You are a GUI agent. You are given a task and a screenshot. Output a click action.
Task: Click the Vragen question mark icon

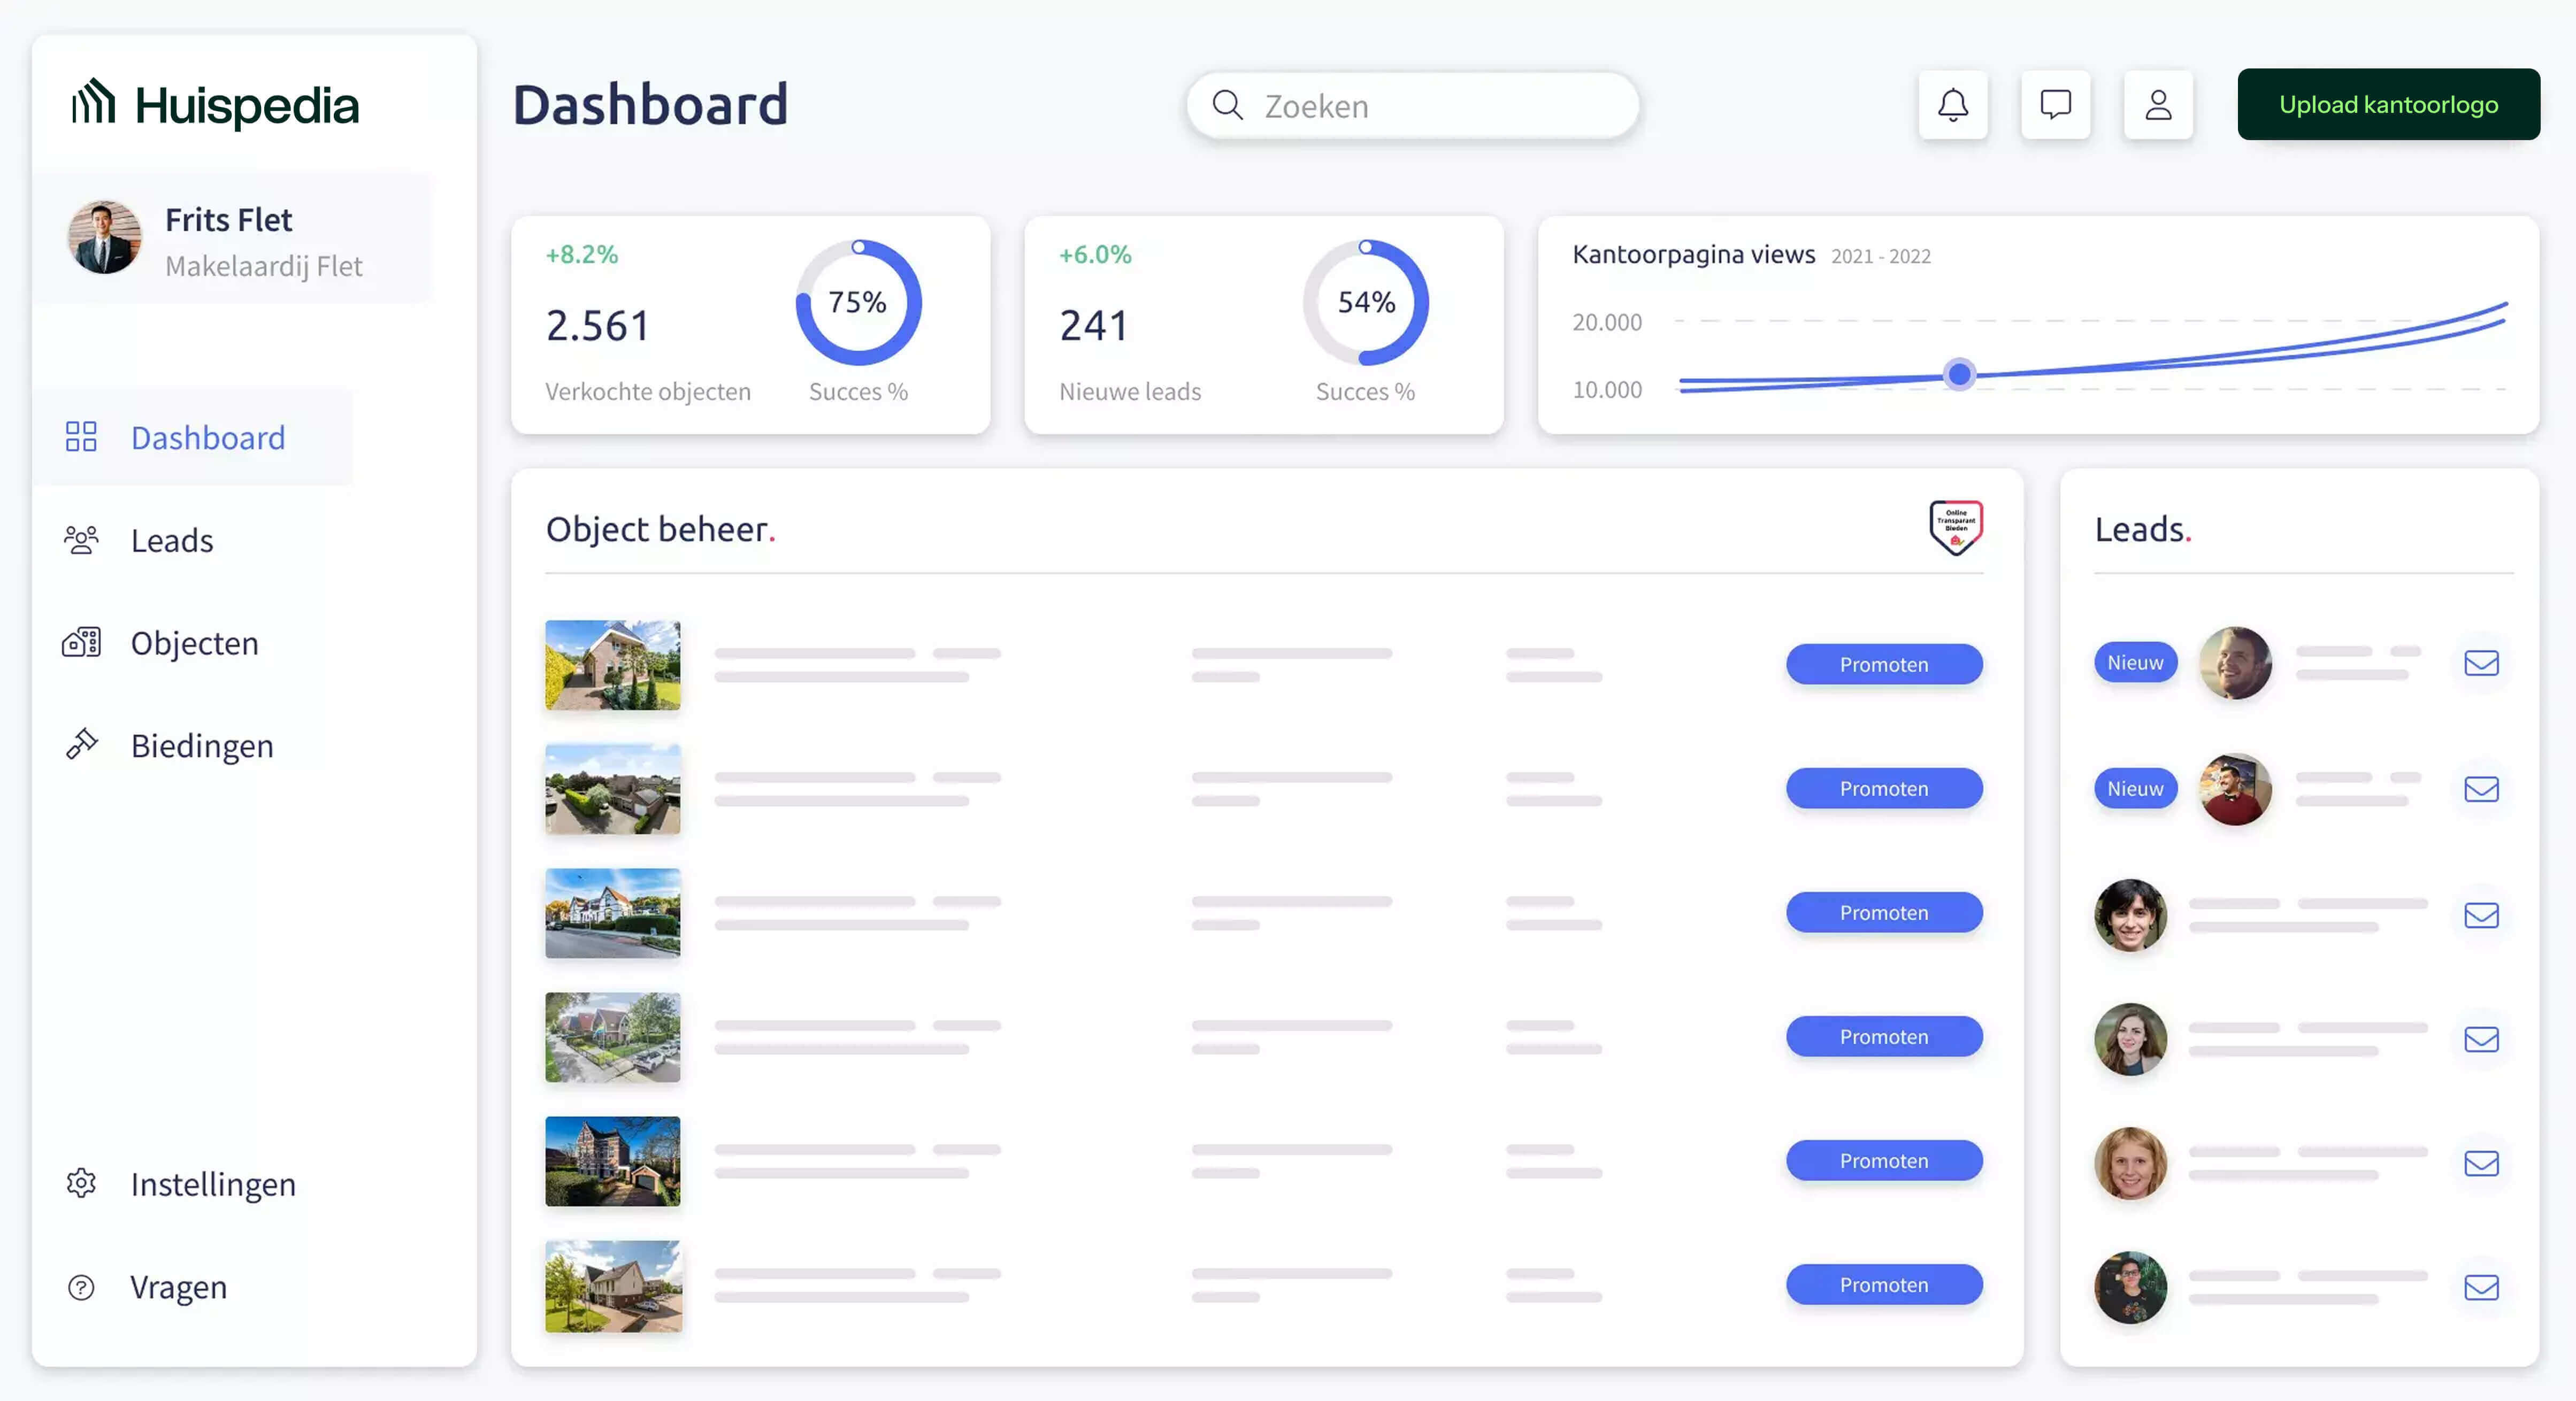[x=81, y=1287]
